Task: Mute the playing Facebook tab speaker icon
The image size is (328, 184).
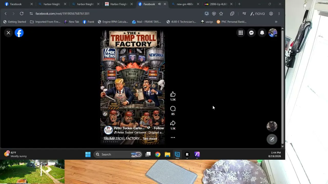Action: [x=159, y=4]
